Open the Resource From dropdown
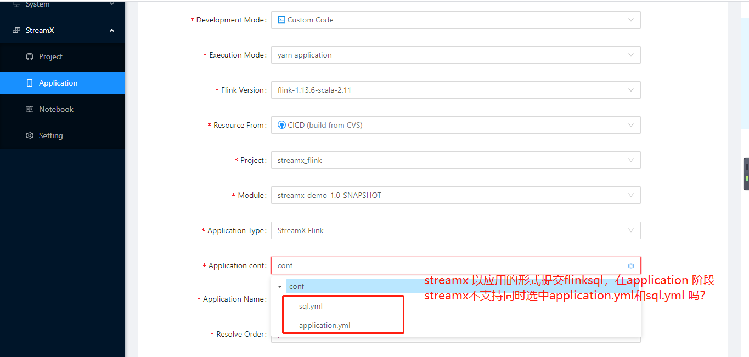The image size is (749, 357). pyautogui.click(x=455, y=125)
